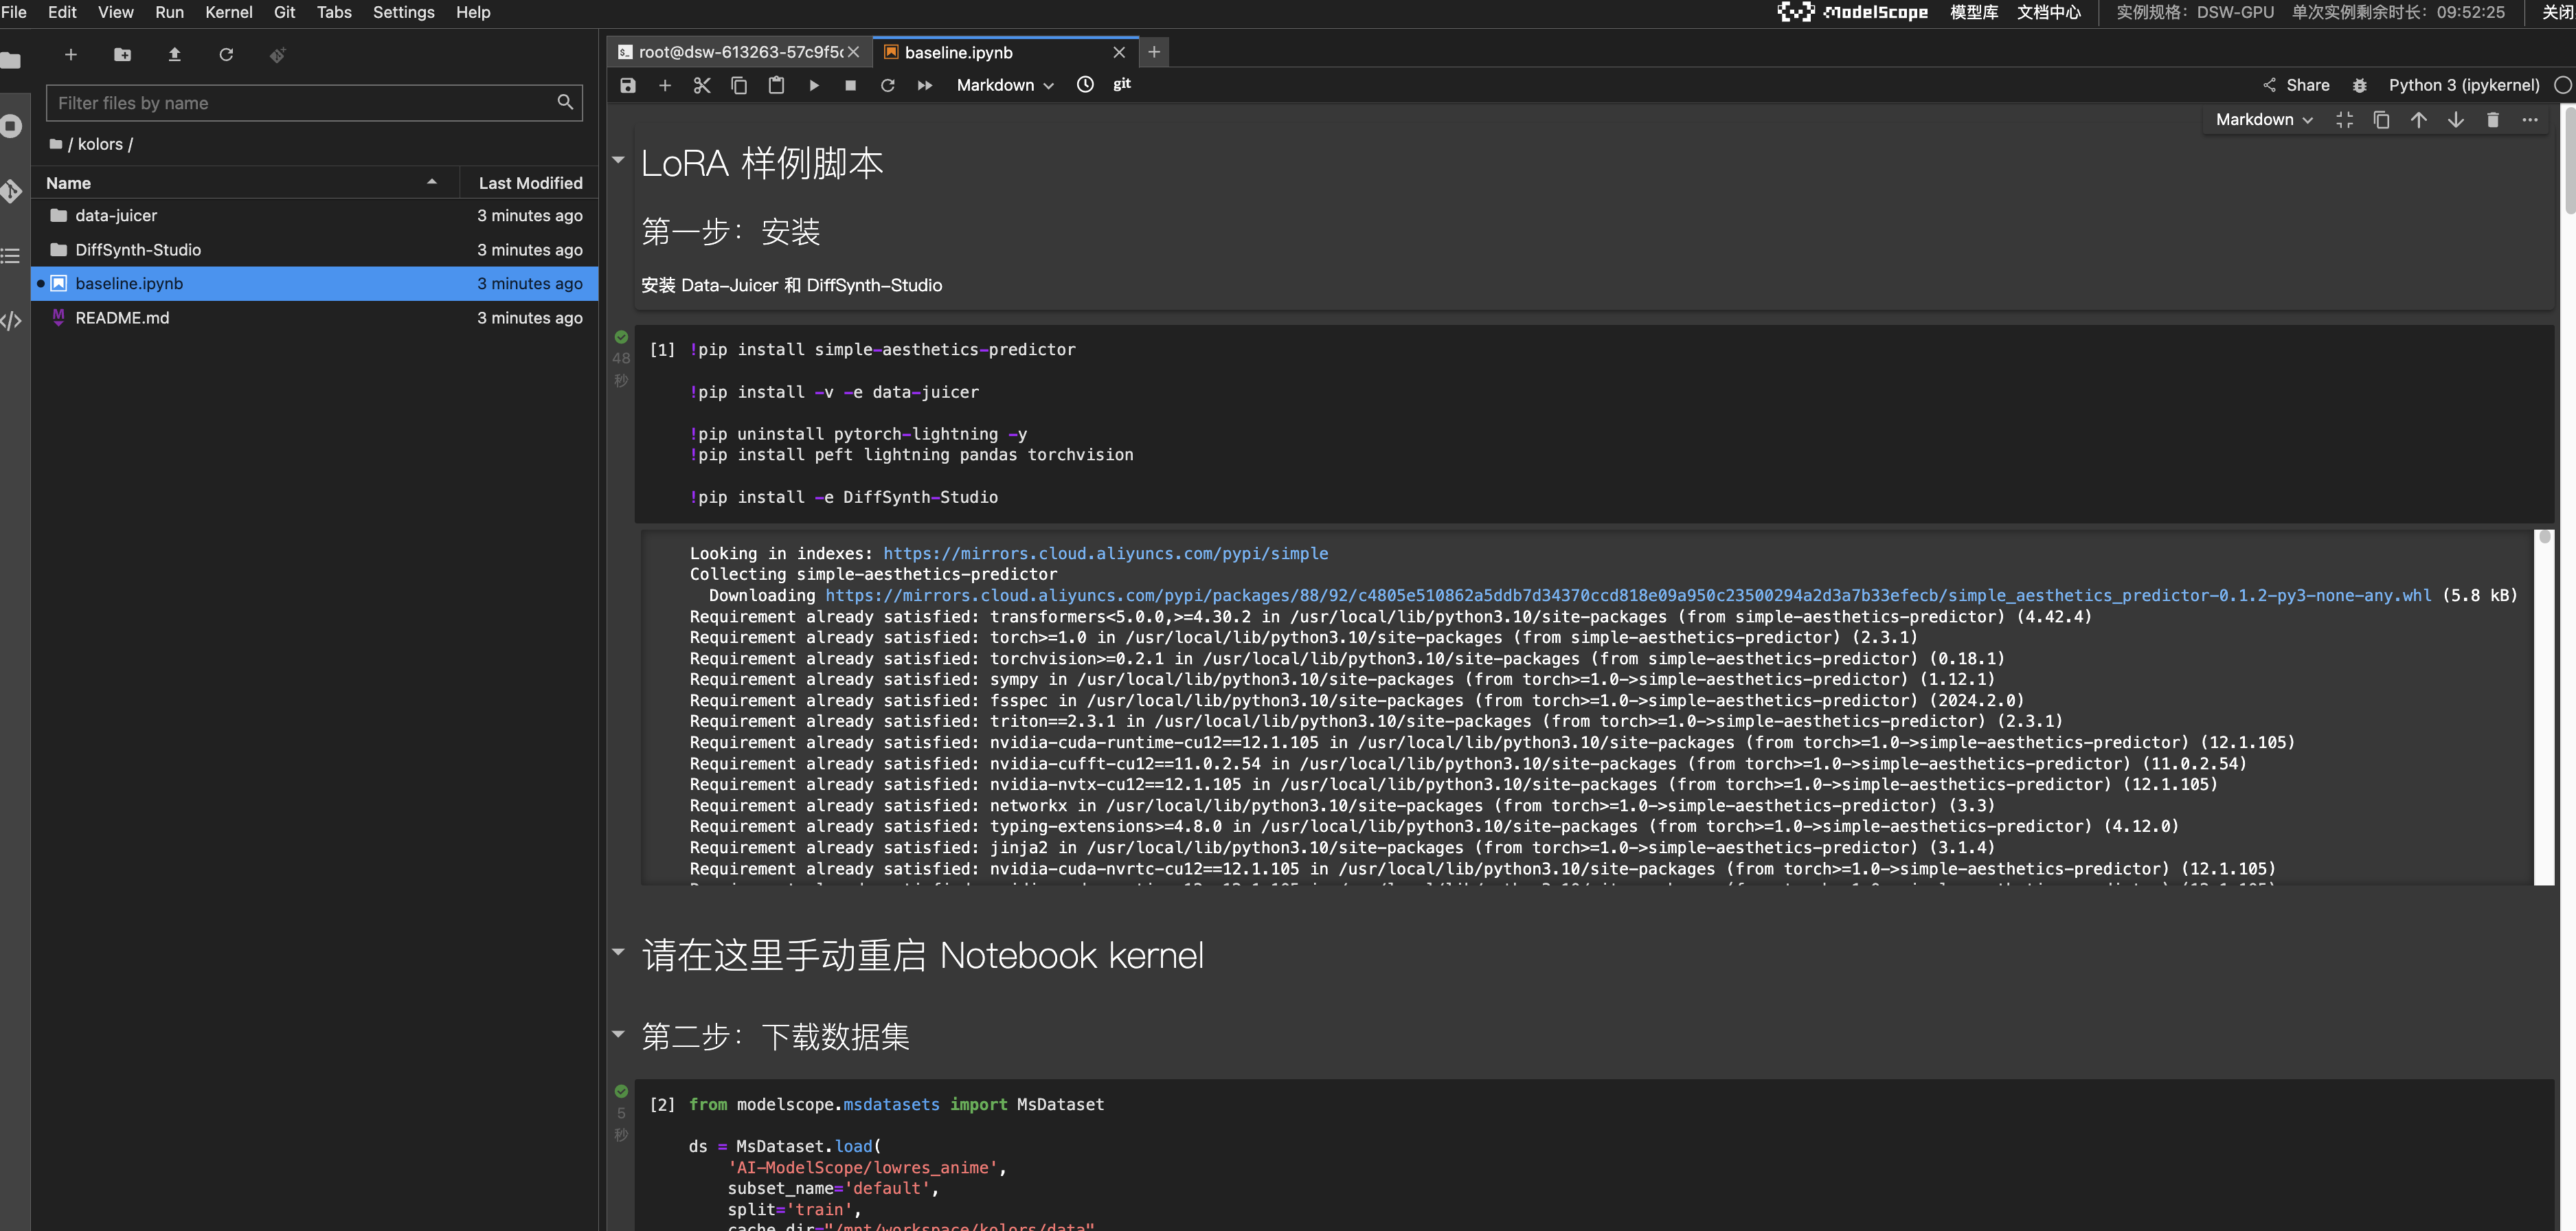Sort files by Last Modified column

pos(530,183)
